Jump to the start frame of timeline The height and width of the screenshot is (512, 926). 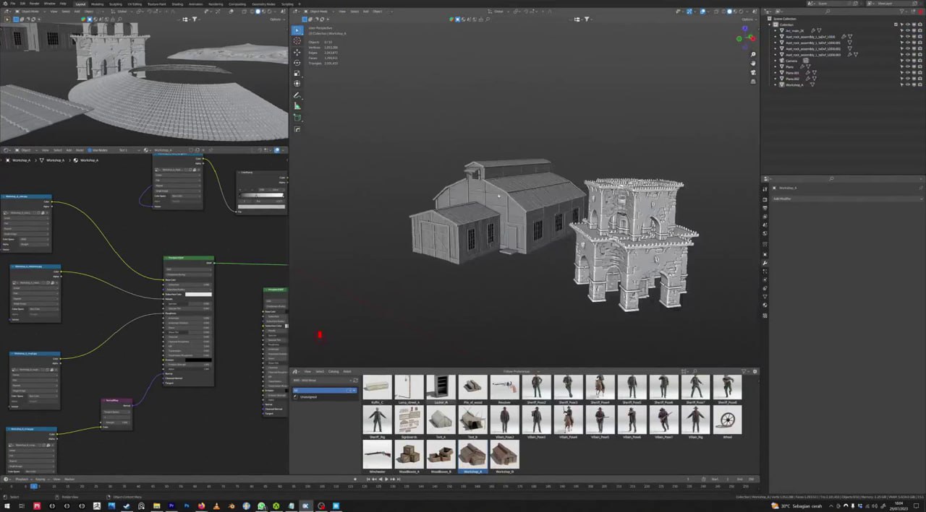coord(368,479)
